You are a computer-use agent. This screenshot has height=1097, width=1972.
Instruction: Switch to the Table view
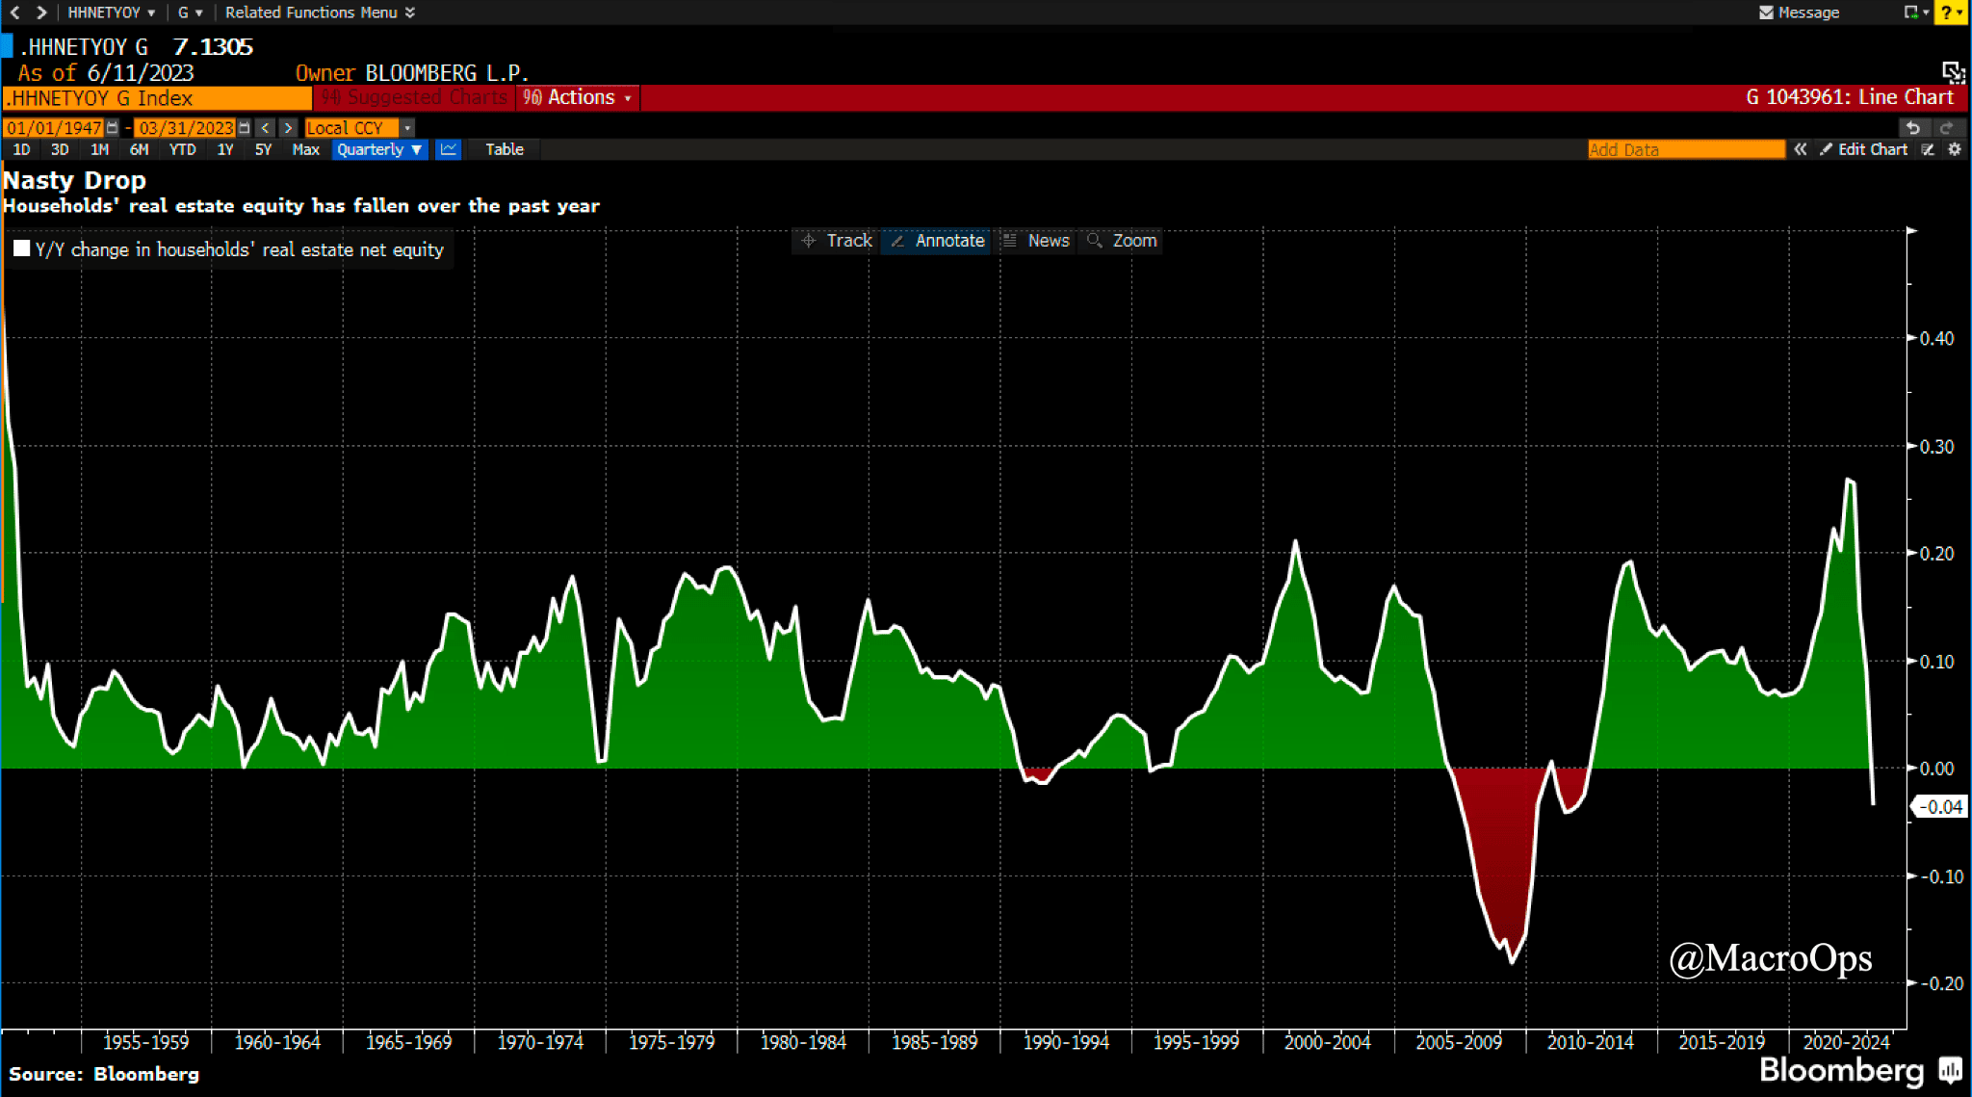[x=504, y=149]
